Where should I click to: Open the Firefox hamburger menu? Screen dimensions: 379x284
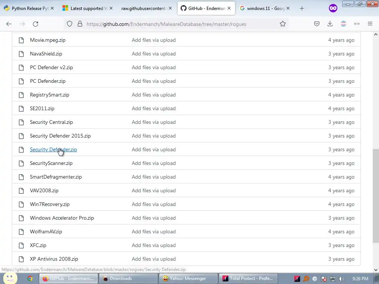tap(370, 24)
